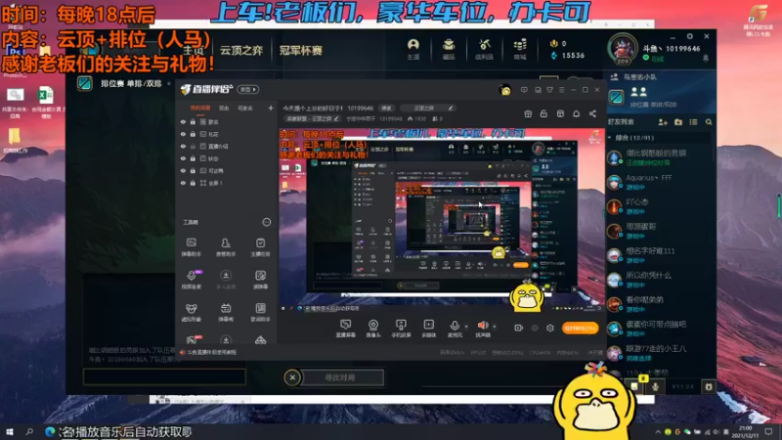Edit the stream title with the pencil icon
This screenshot has width=782, height=440.
click(451, 108)
